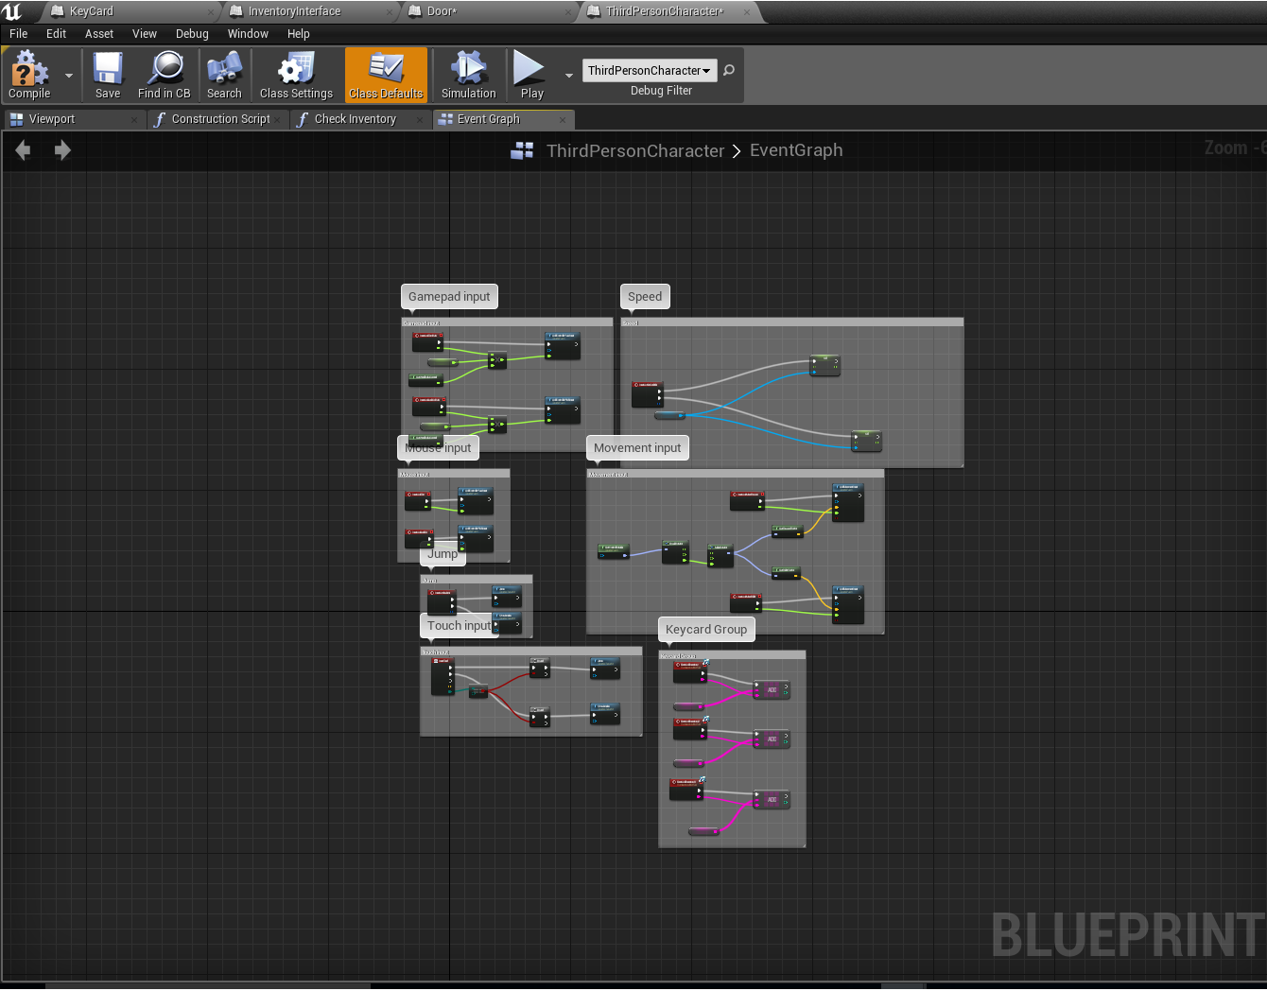Click the top ADD node in Keycard Group
This screenshot has width=1267, height=991.
pos(772,689)
